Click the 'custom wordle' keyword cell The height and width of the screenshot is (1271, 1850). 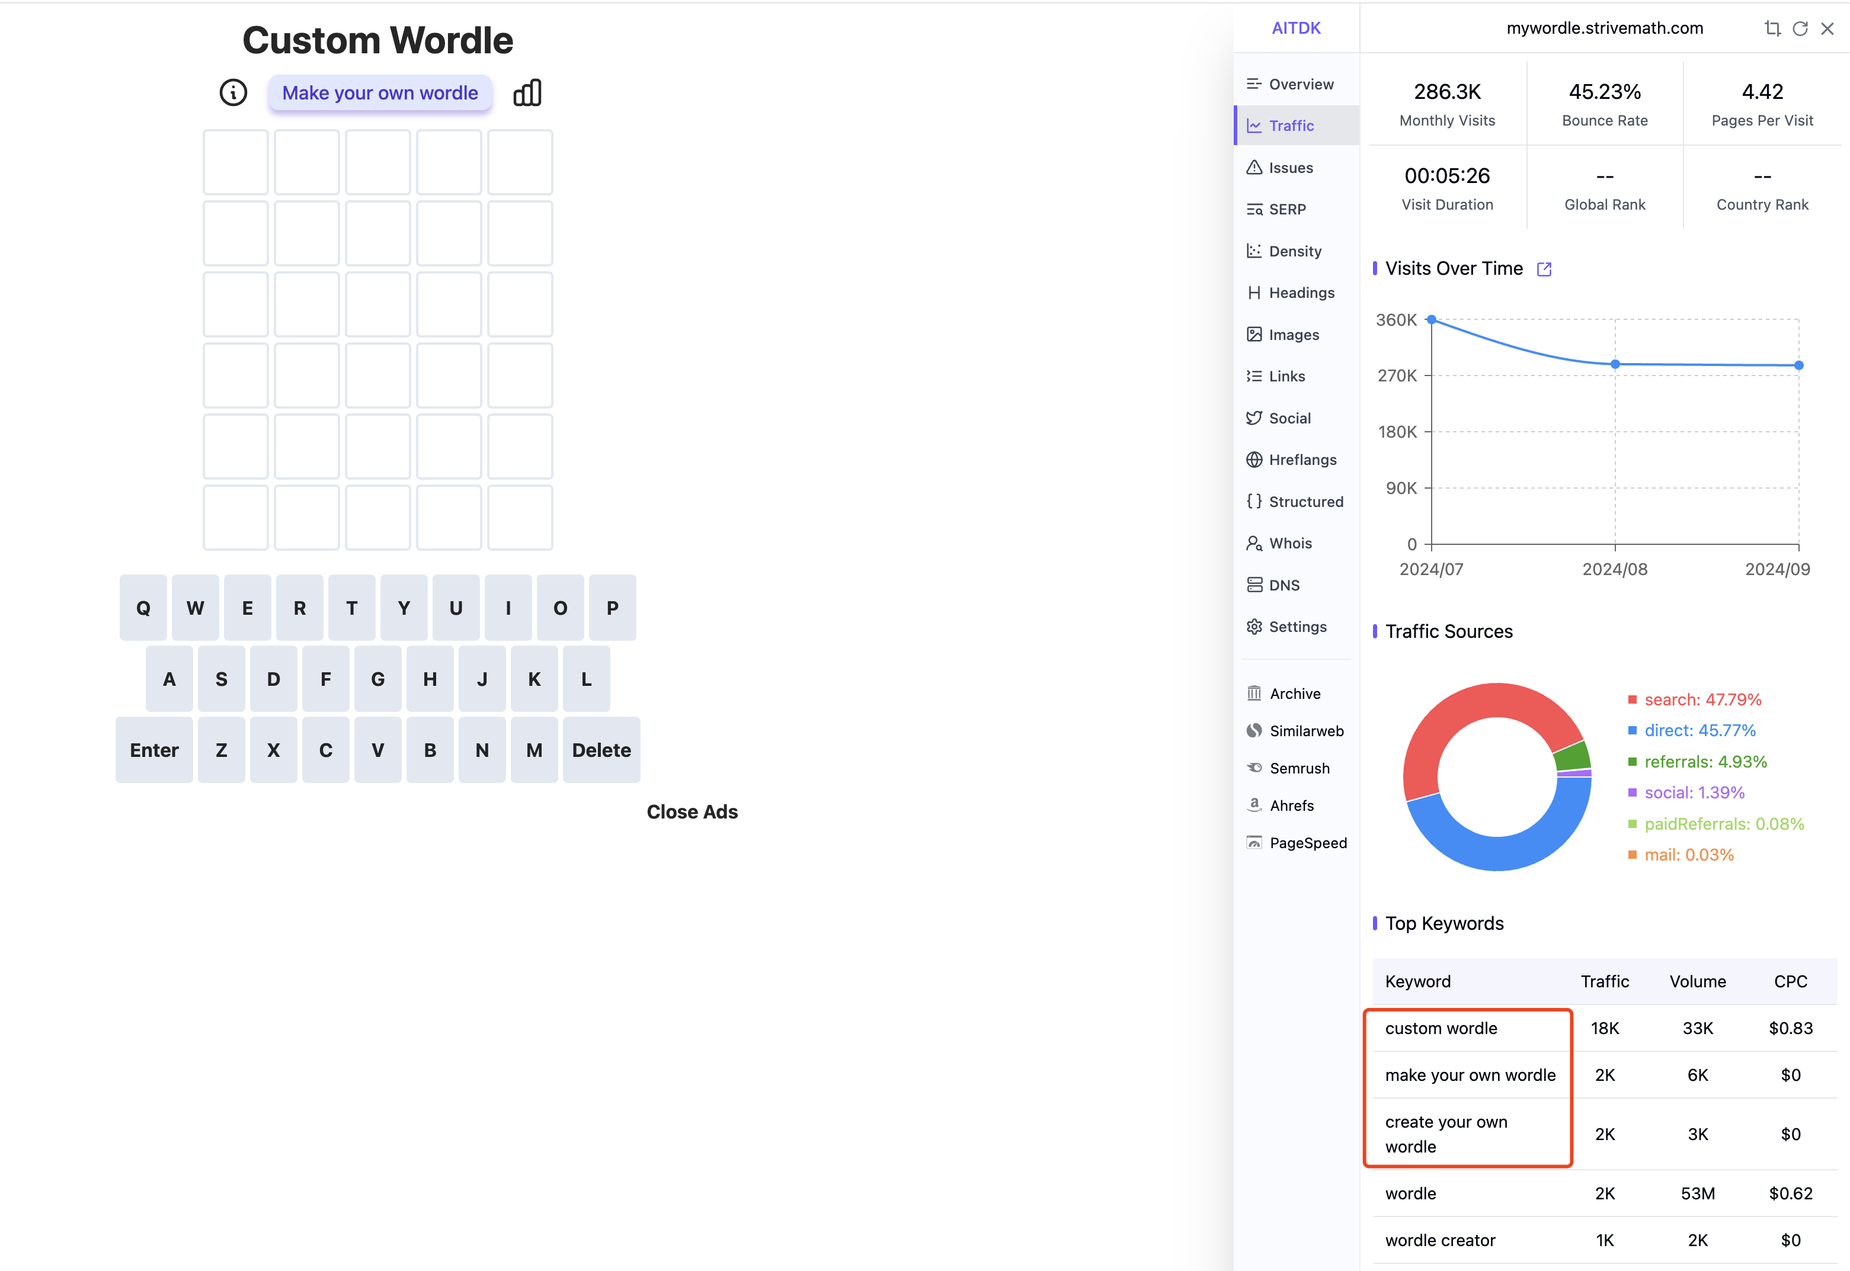click(x=1468, y=1029)
